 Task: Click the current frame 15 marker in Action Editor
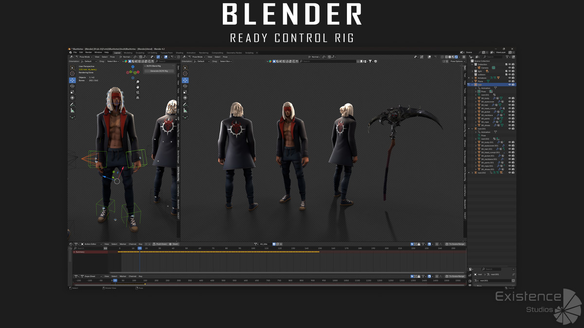tap(139, 248)
